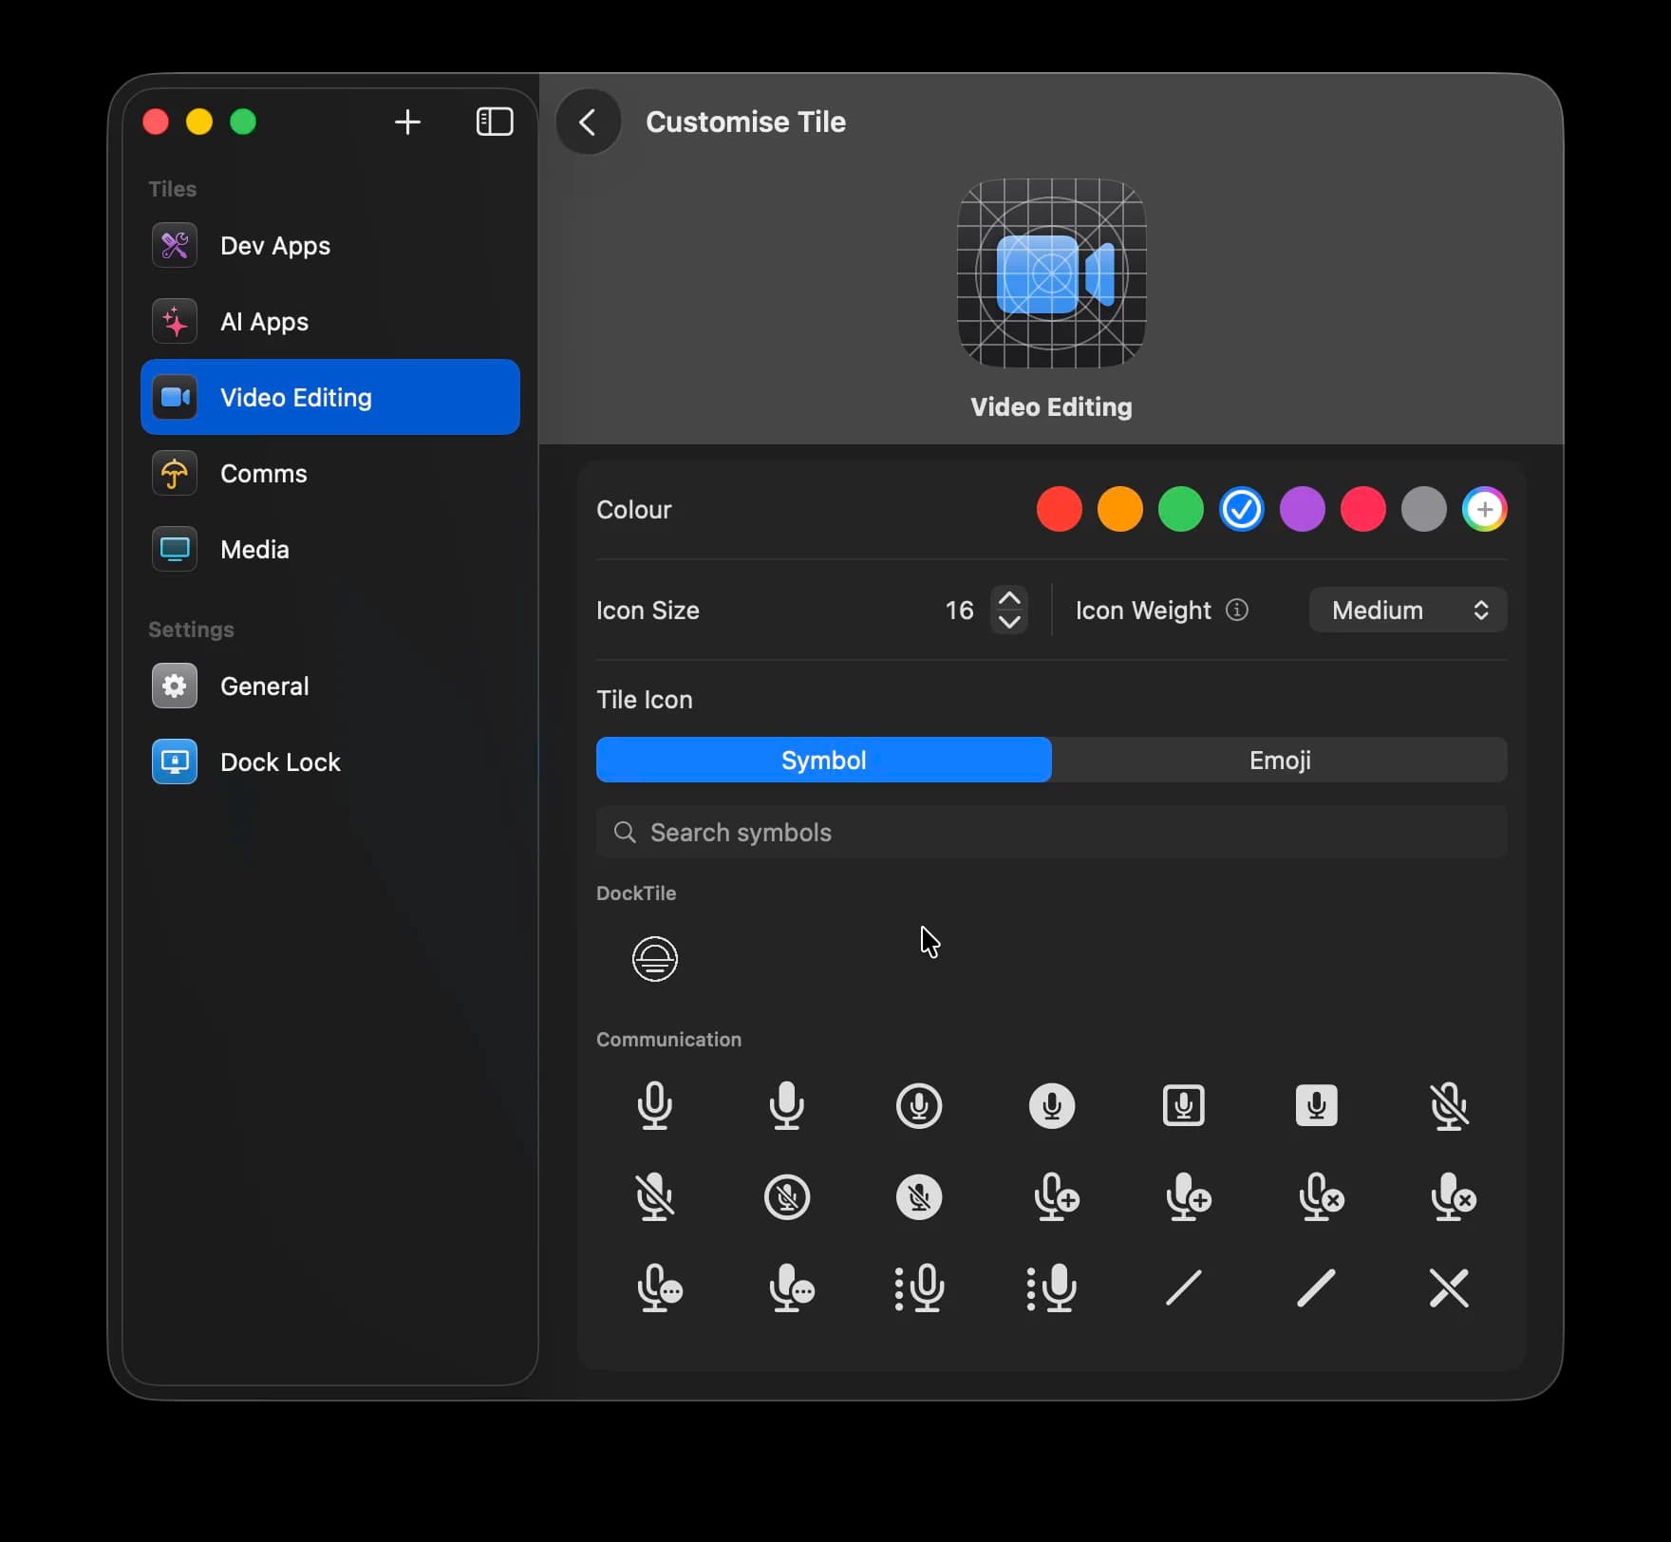Open the Icon Weight Medium dropdown
The width and height of the screenshot is (1671, 1542).
pos(1408,610)
